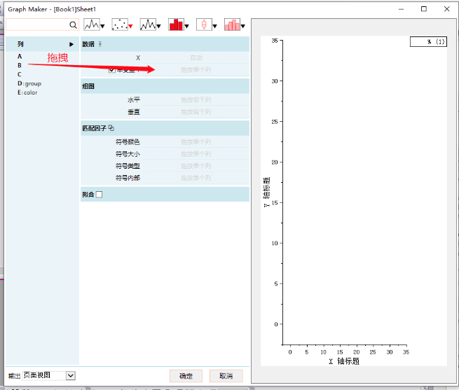The height and width of the screenshot is (390, 459).
Task: Open dropdown arrow beside column plot icon
Action: point(187,27)
